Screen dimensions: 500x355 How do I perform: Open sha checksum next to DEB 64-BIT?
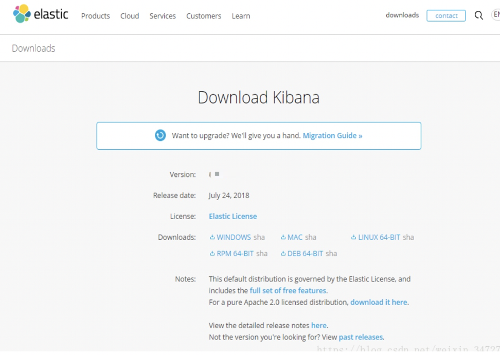[x=331, y=253]
